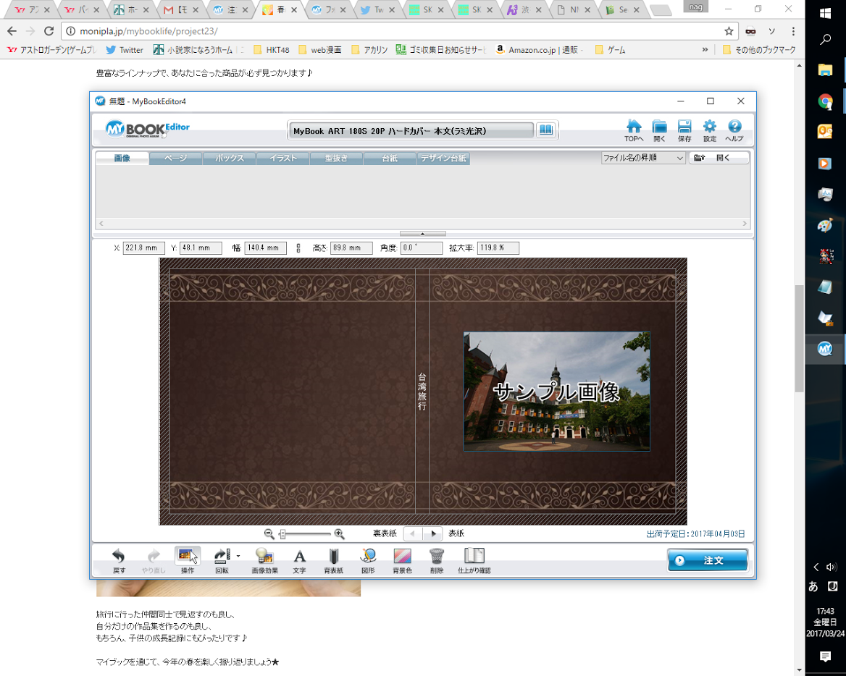Switch to the デザイン台紙 tab
The width and height of the screenshot is (846, 676).
pyautogui.click(x=443, y=159)
